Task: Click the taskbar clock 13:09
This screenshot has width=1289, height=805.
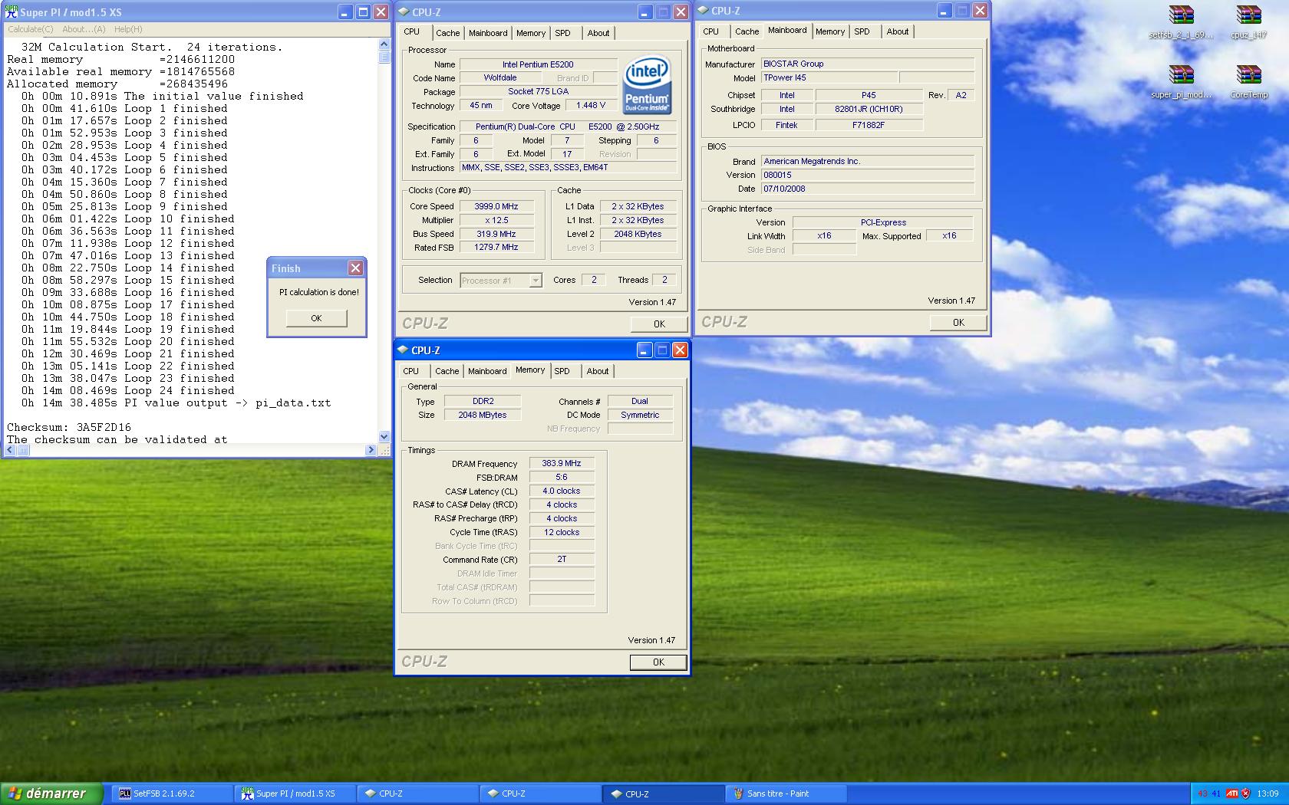Action: click(1268, 793)
